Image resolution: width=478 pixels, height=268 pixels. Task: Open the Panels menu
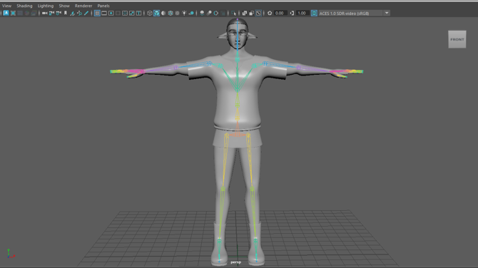[x=103, y=6]
